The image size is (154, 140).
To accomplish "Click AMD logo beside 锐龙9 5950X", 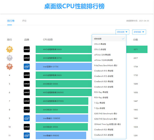I will 27,84.
